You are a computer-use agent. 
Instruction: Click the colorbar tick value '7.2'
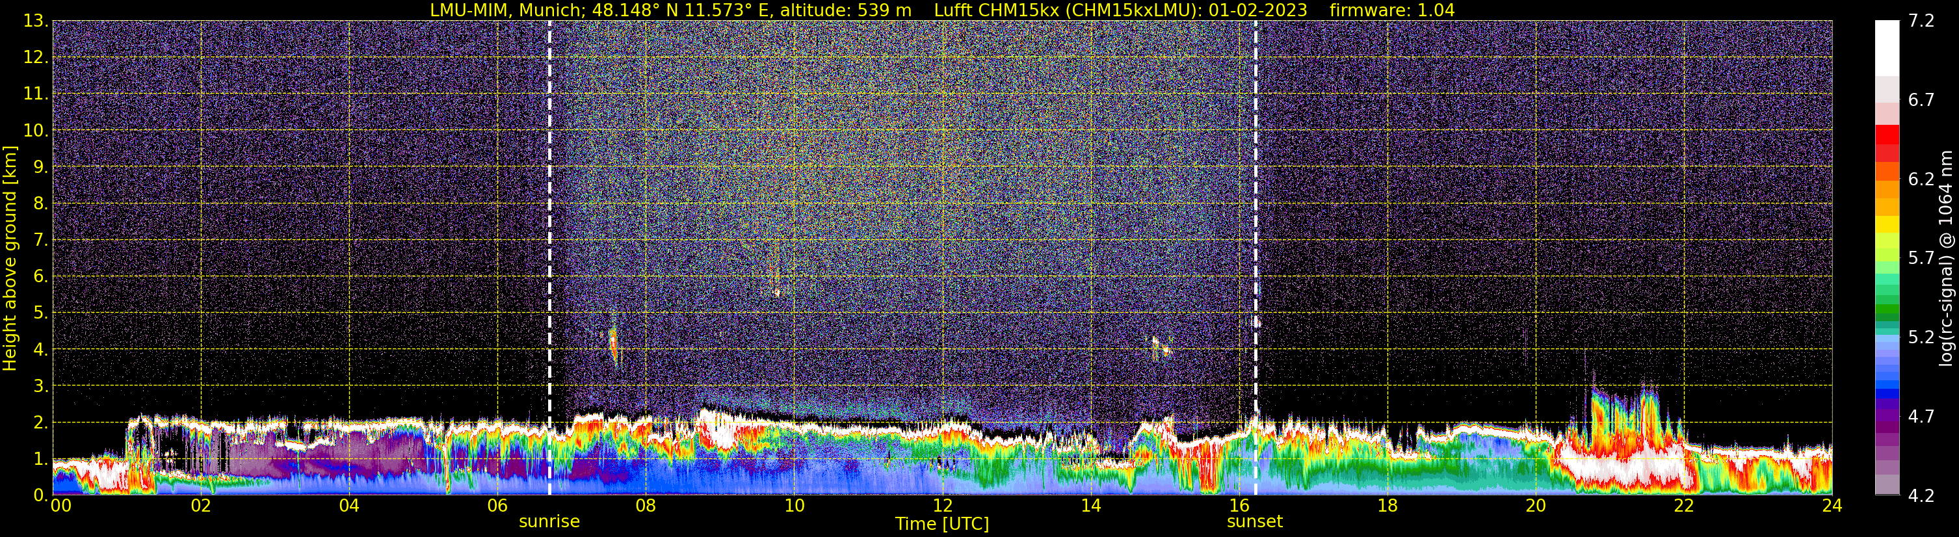[x=1921, y=21]
